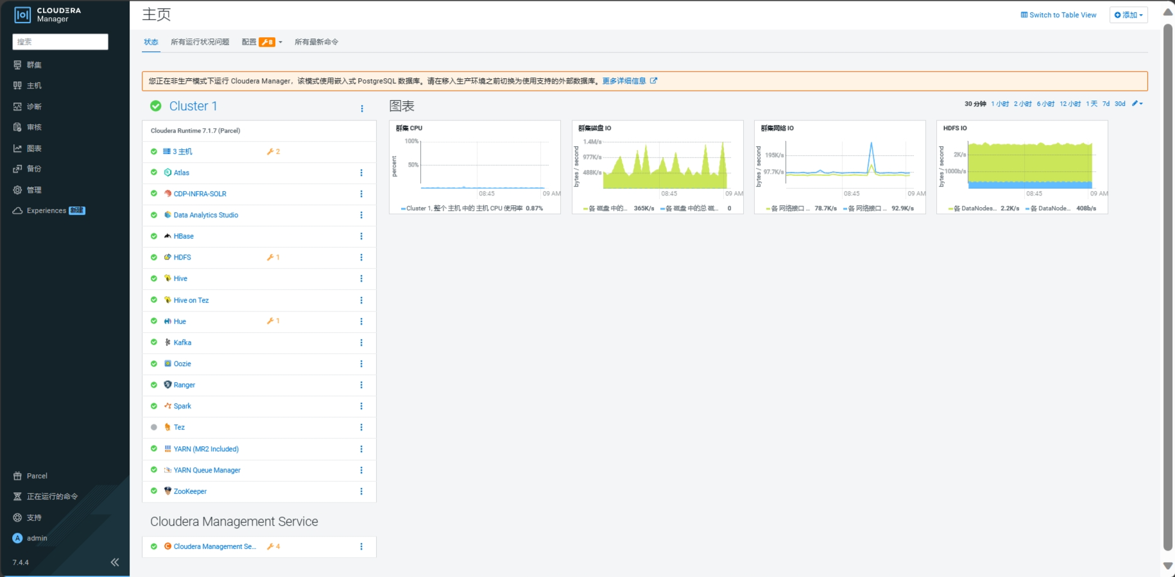Open the Spark actions kebab menu
The image size is (1175, 577).
[361, 406]
